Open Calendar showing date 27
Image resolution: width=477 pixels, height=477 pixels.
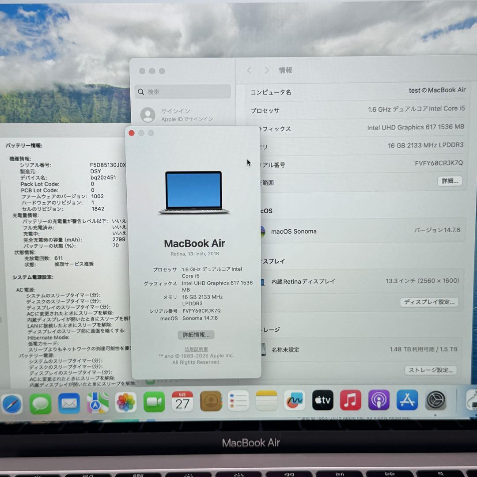click(x=182, y=401)
